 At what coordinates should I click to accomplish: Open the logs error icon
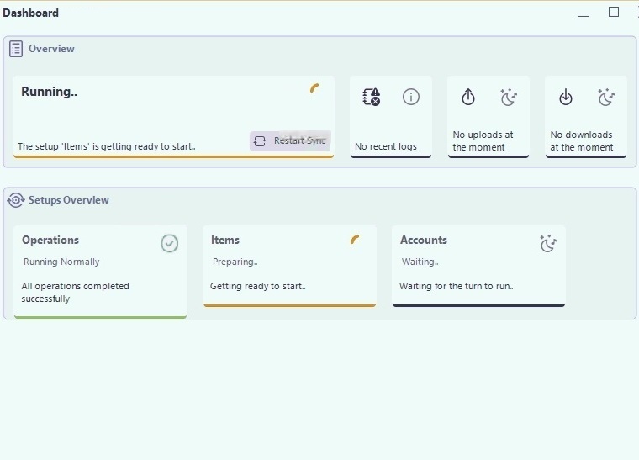point(371,97)
